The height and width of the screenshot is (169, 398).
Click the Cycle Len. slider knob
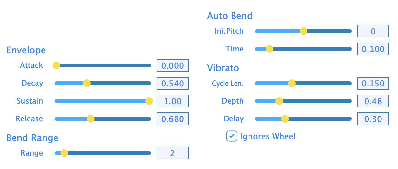292,83
